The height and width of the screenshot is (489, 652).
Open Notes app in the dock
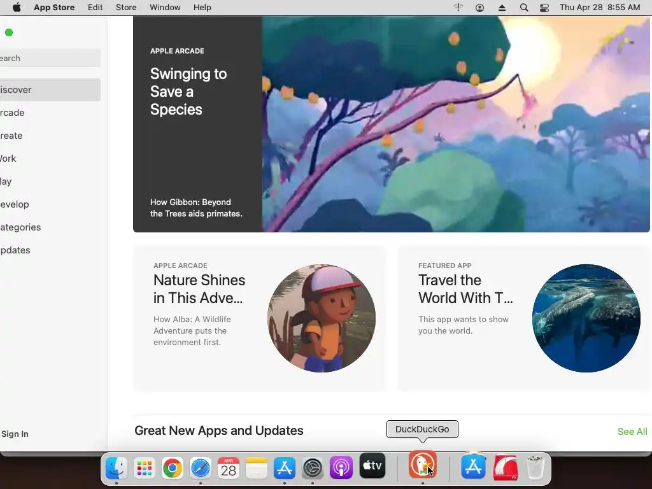256,468
